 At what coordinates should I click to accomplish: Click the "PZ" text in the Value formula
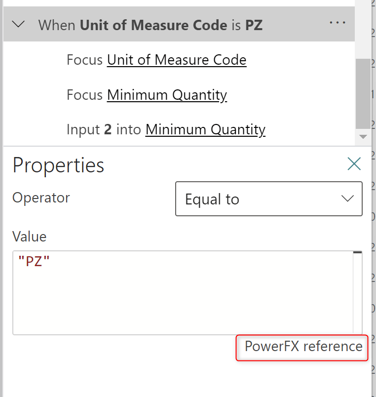34,261
